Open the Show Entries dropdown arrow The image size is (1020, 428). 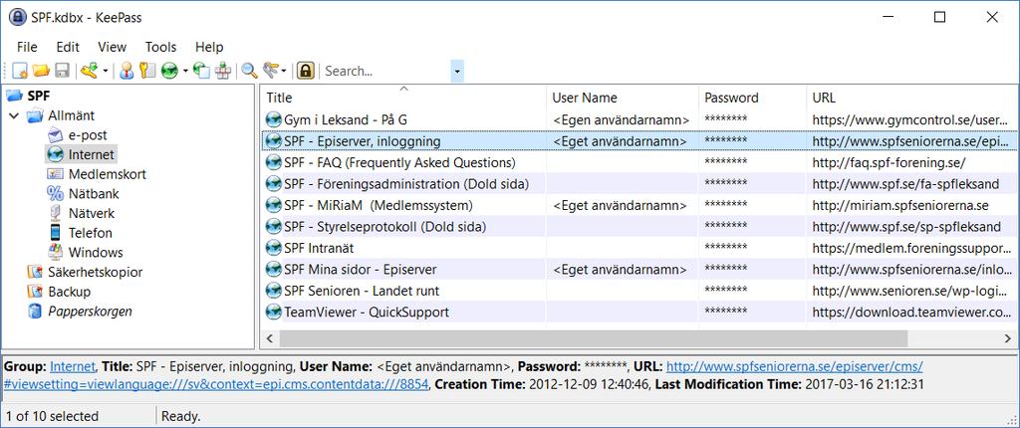pyautogui.click(x=284, y=71)
